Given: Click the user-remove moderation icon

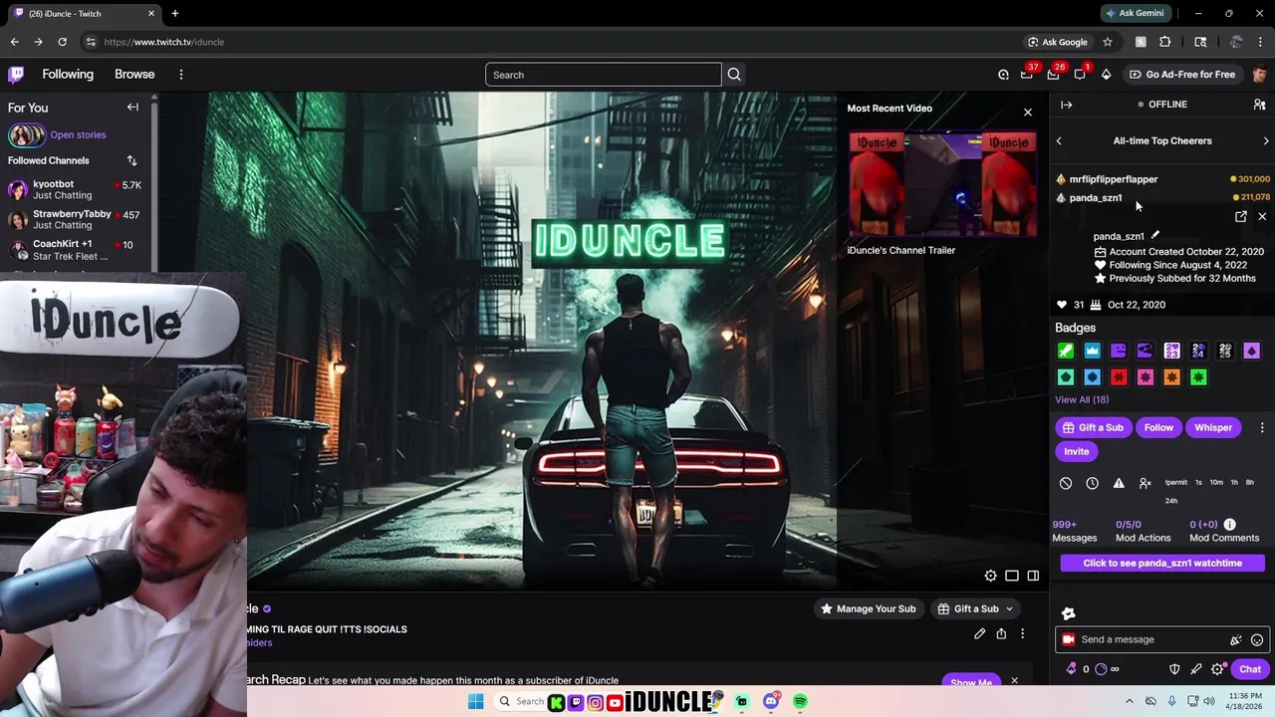Looking at the screenshot, I should (1146, 483).
